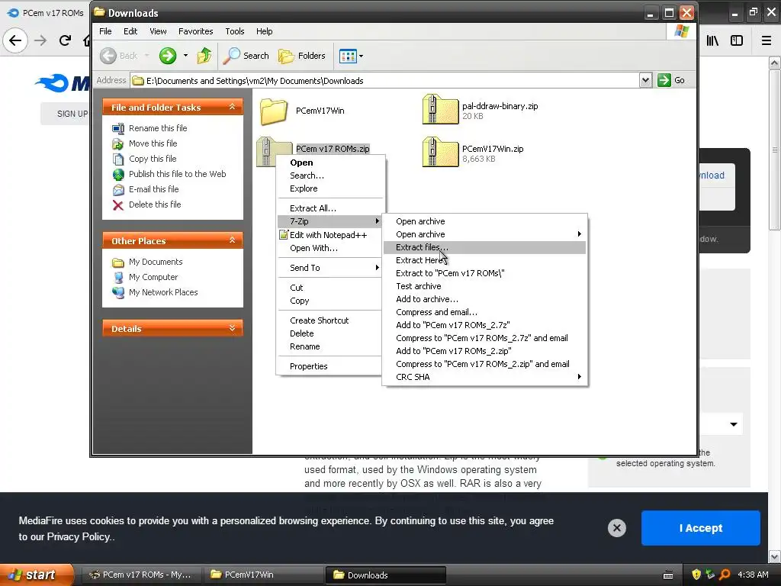This screenshot has width=781, height=586.
Task: Select the PCemV17Win folder icon
Action: [x=274, y=111]
